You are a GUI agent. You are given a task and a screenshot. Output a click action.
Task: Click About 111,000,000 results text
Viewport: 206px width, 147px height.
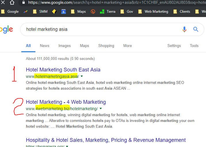click(x=60, y=59)
